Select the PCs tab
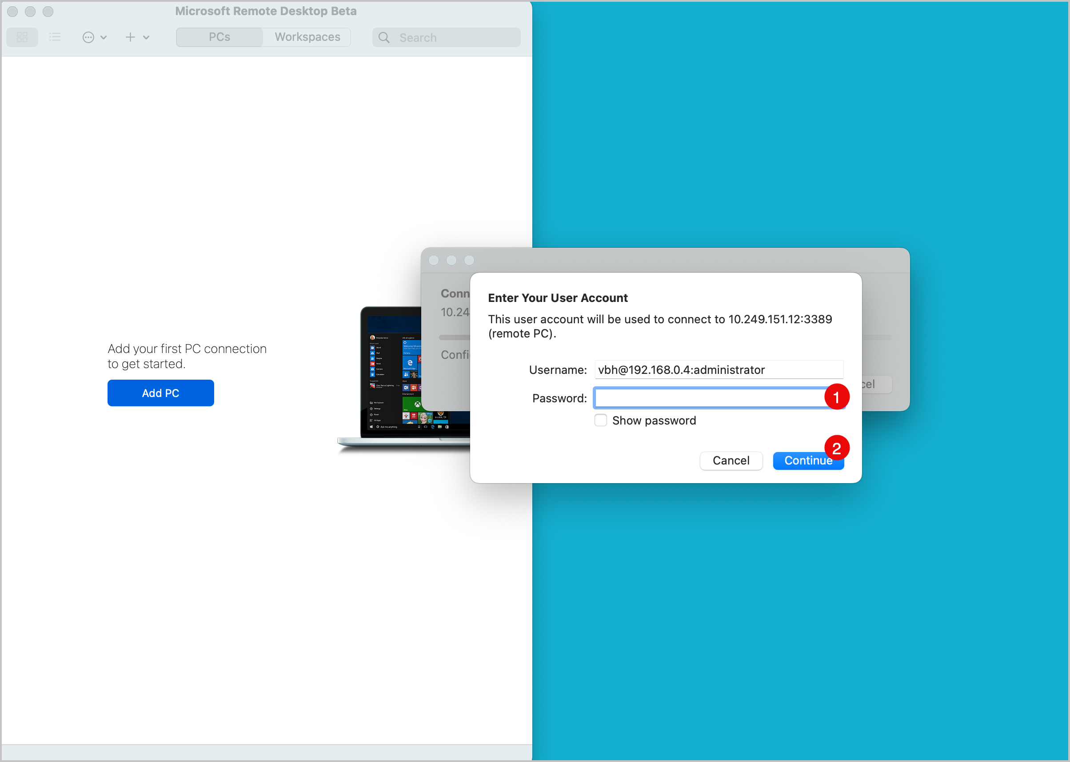 coord(219,37)
